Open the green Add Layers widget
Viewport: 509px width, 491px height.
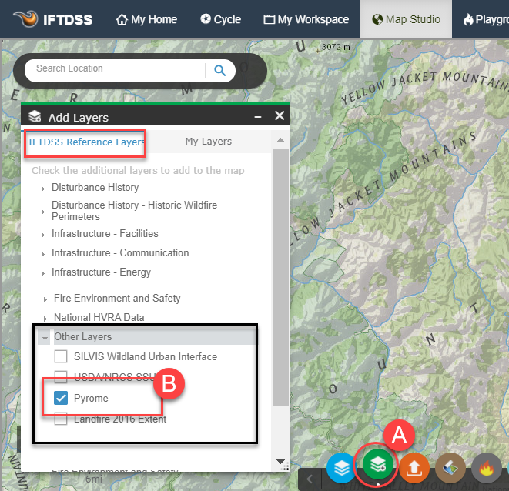tap(378, 464)
